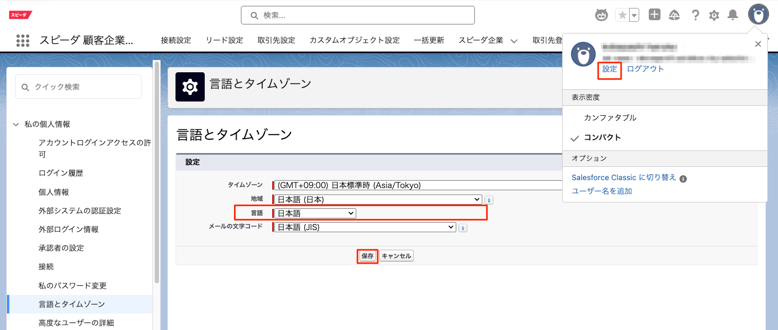Open the Trailhead guidance icon
The image size is (778, 330).
pos(674,15)
